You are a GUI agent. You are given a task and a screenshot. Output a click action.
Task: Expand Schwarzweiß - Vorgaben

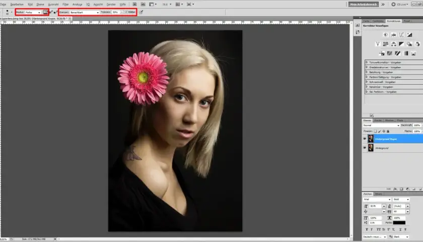[x=367, y=82]
